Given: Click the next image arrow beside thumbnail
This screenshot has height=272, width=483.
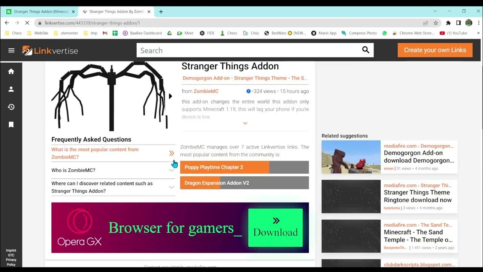Looking at the screenshot, I should coord(171,96).
